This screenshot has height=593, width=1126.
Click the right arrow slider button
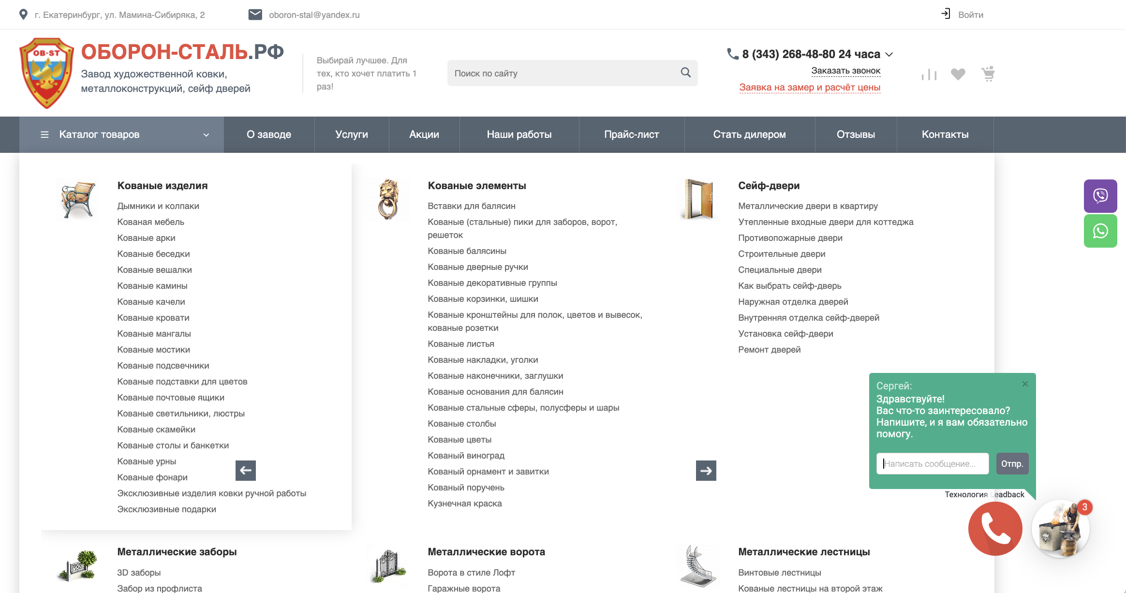pos(706,471)
